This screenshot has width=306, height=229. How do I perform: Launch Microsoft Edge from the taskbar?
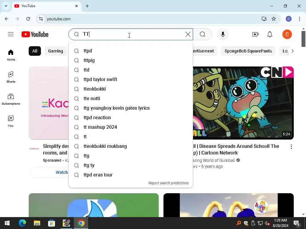click(22, 223)
